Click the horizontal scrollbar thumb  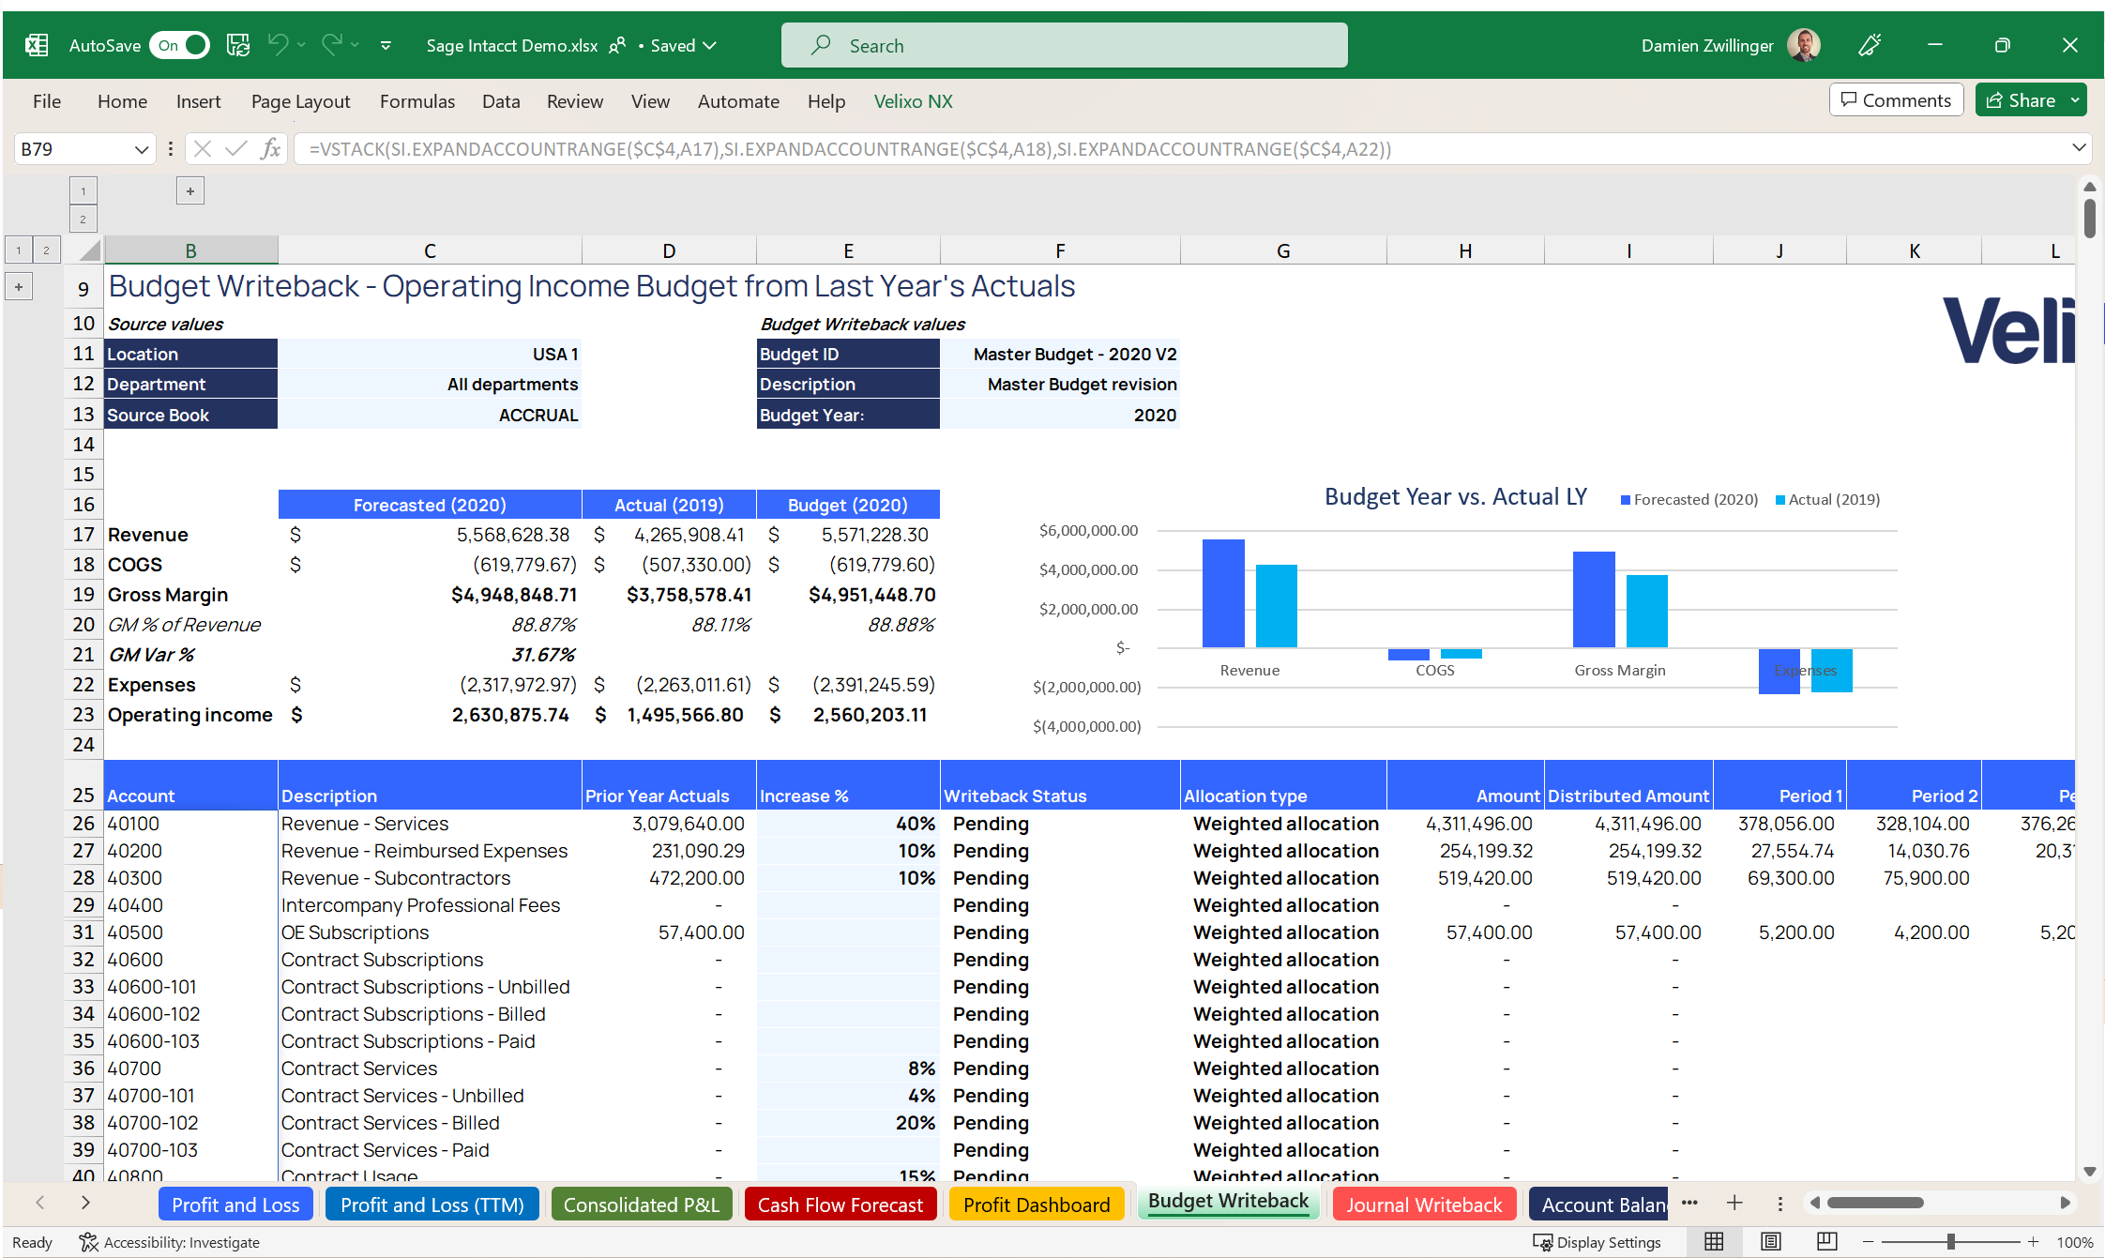pos(1874,1203)
